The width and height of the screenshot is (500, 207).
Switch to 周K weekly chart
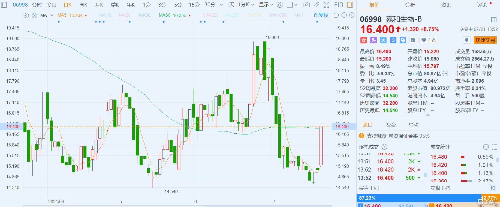(83, 5)
